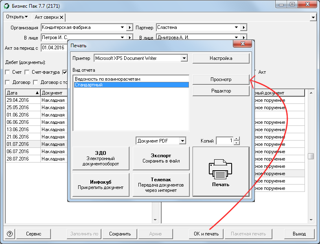Viewport: 320px width, 244px height.
Task: Click the Экспорт Сохранить в файл button
Action: point(161,158)
